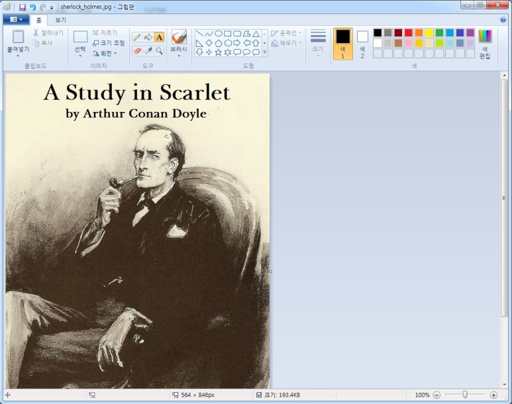Select the Pencil tool
Screen dimensions: 512x404
click(137, 37)
